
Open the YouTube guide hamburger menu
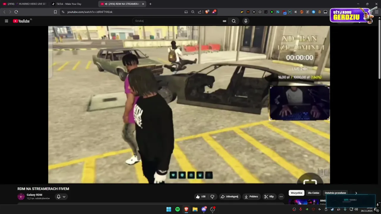coord(6,21)
